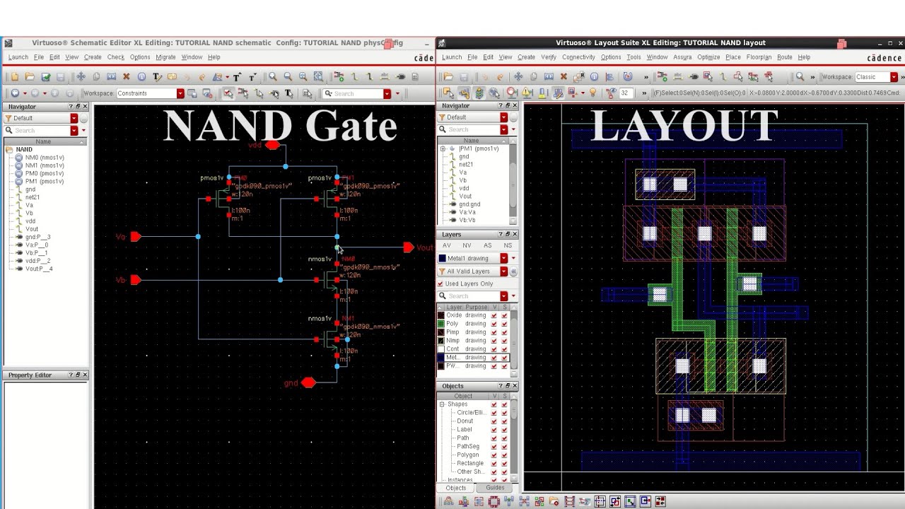Open Constraints workspace dropdown in Schematic Editor

point(180,93)
